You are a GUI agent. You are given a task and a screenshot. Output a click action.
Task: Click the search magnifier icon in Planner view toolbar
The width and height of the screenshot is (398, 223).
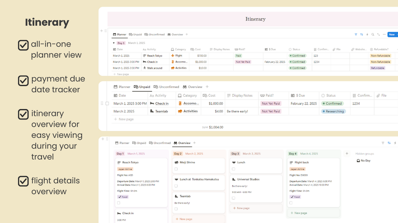(373, 34)
